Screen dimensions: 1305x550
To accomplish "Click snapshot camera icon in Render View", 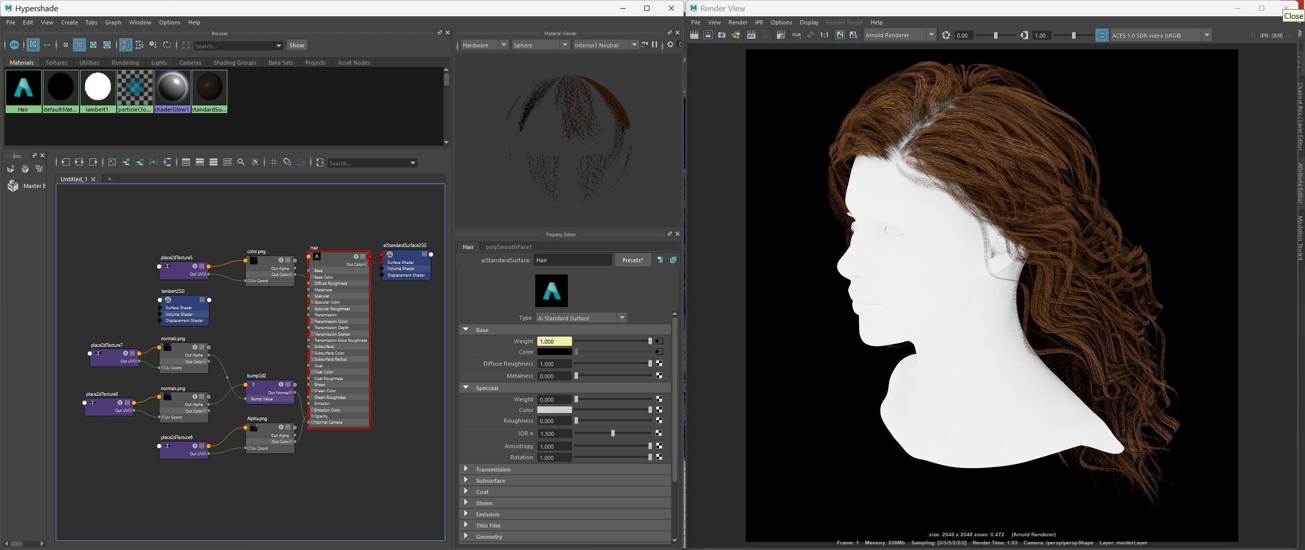I will [x=722, y=35].
